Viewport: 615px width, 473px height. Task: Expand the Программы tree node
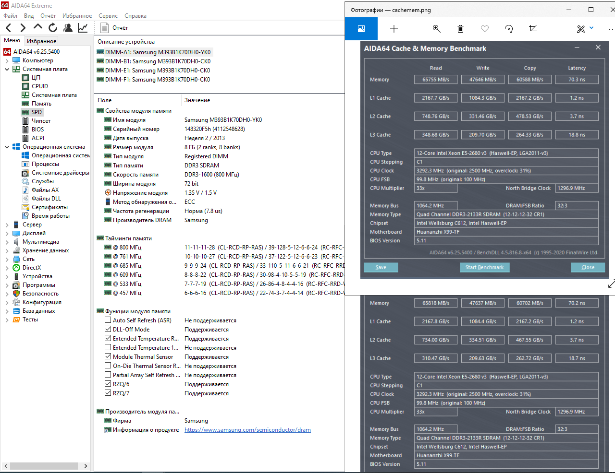(x=7, y=285)
